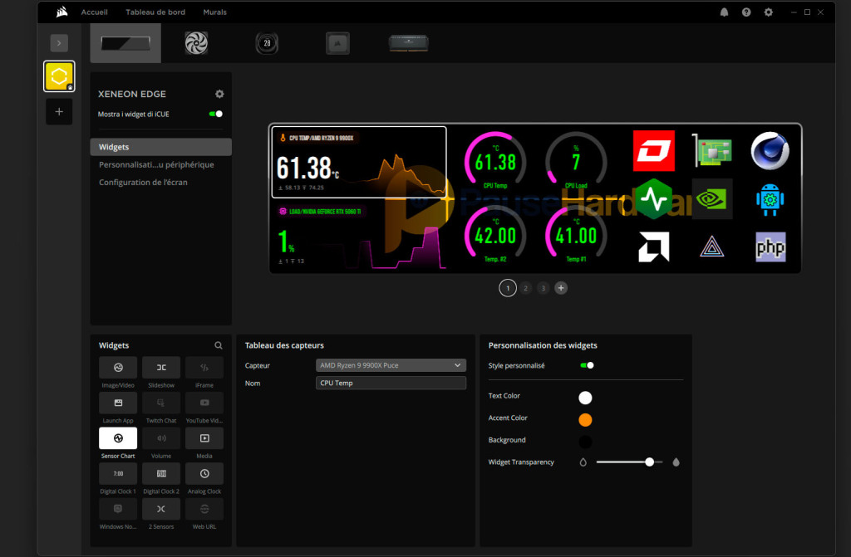
Task: Click the Nom input field
Action: pyautogui.click(x=391, y=384)
